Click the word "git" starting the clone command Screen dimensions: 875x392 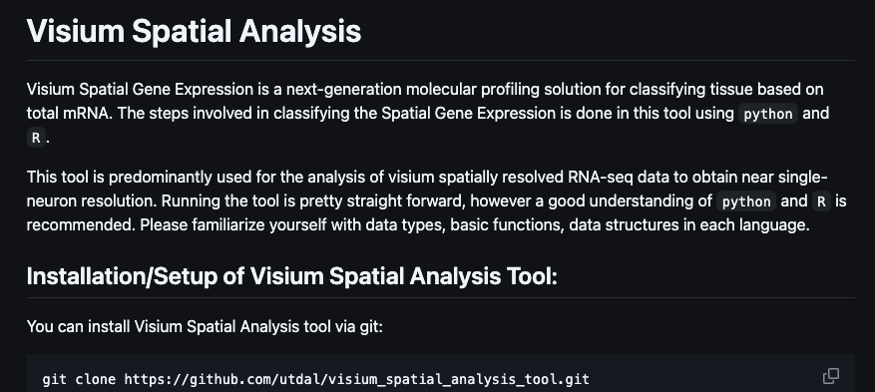click(x=54, y=380)
